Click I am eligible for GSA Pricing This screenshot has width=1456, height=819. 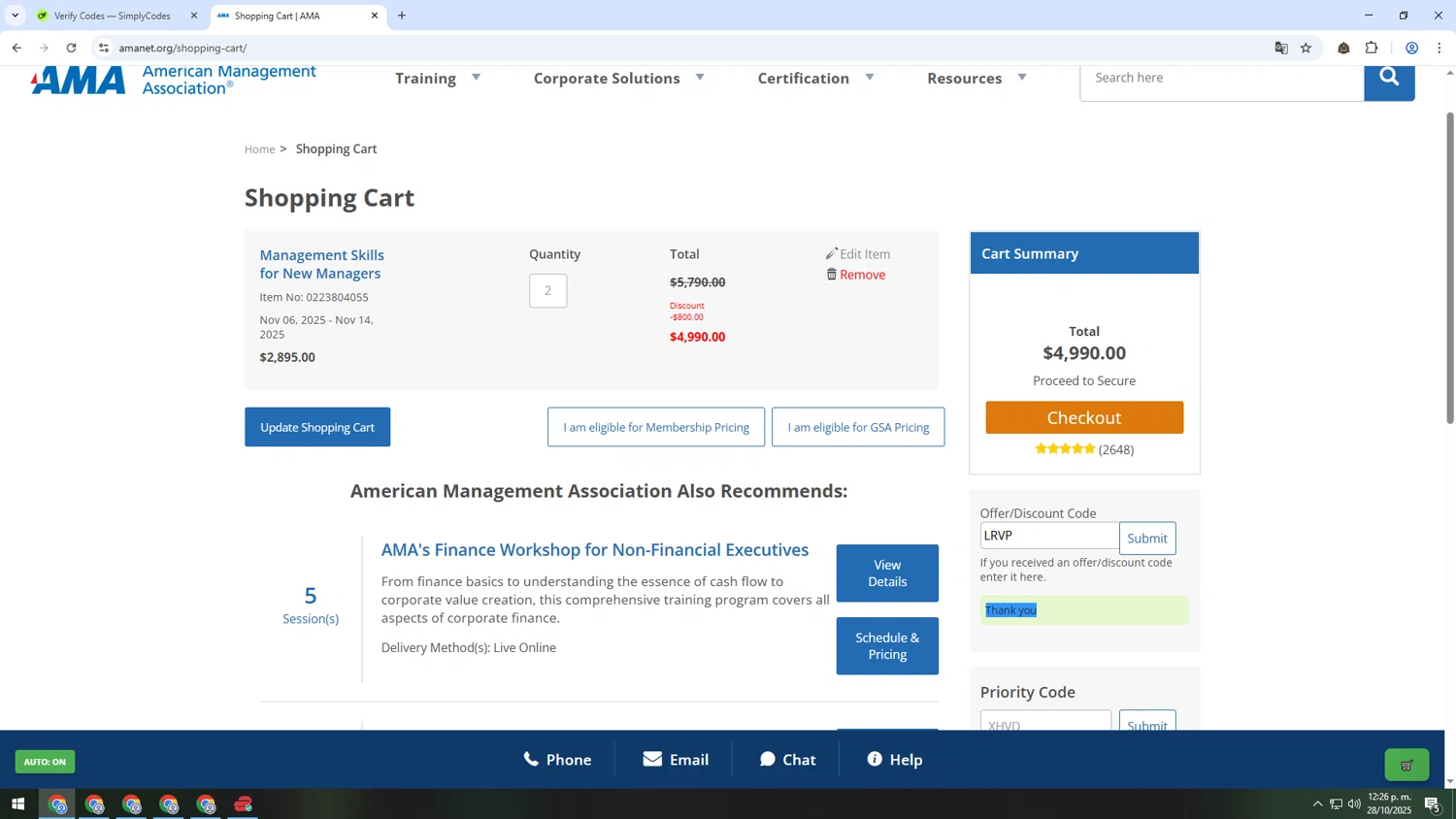(x=858, y=427)
